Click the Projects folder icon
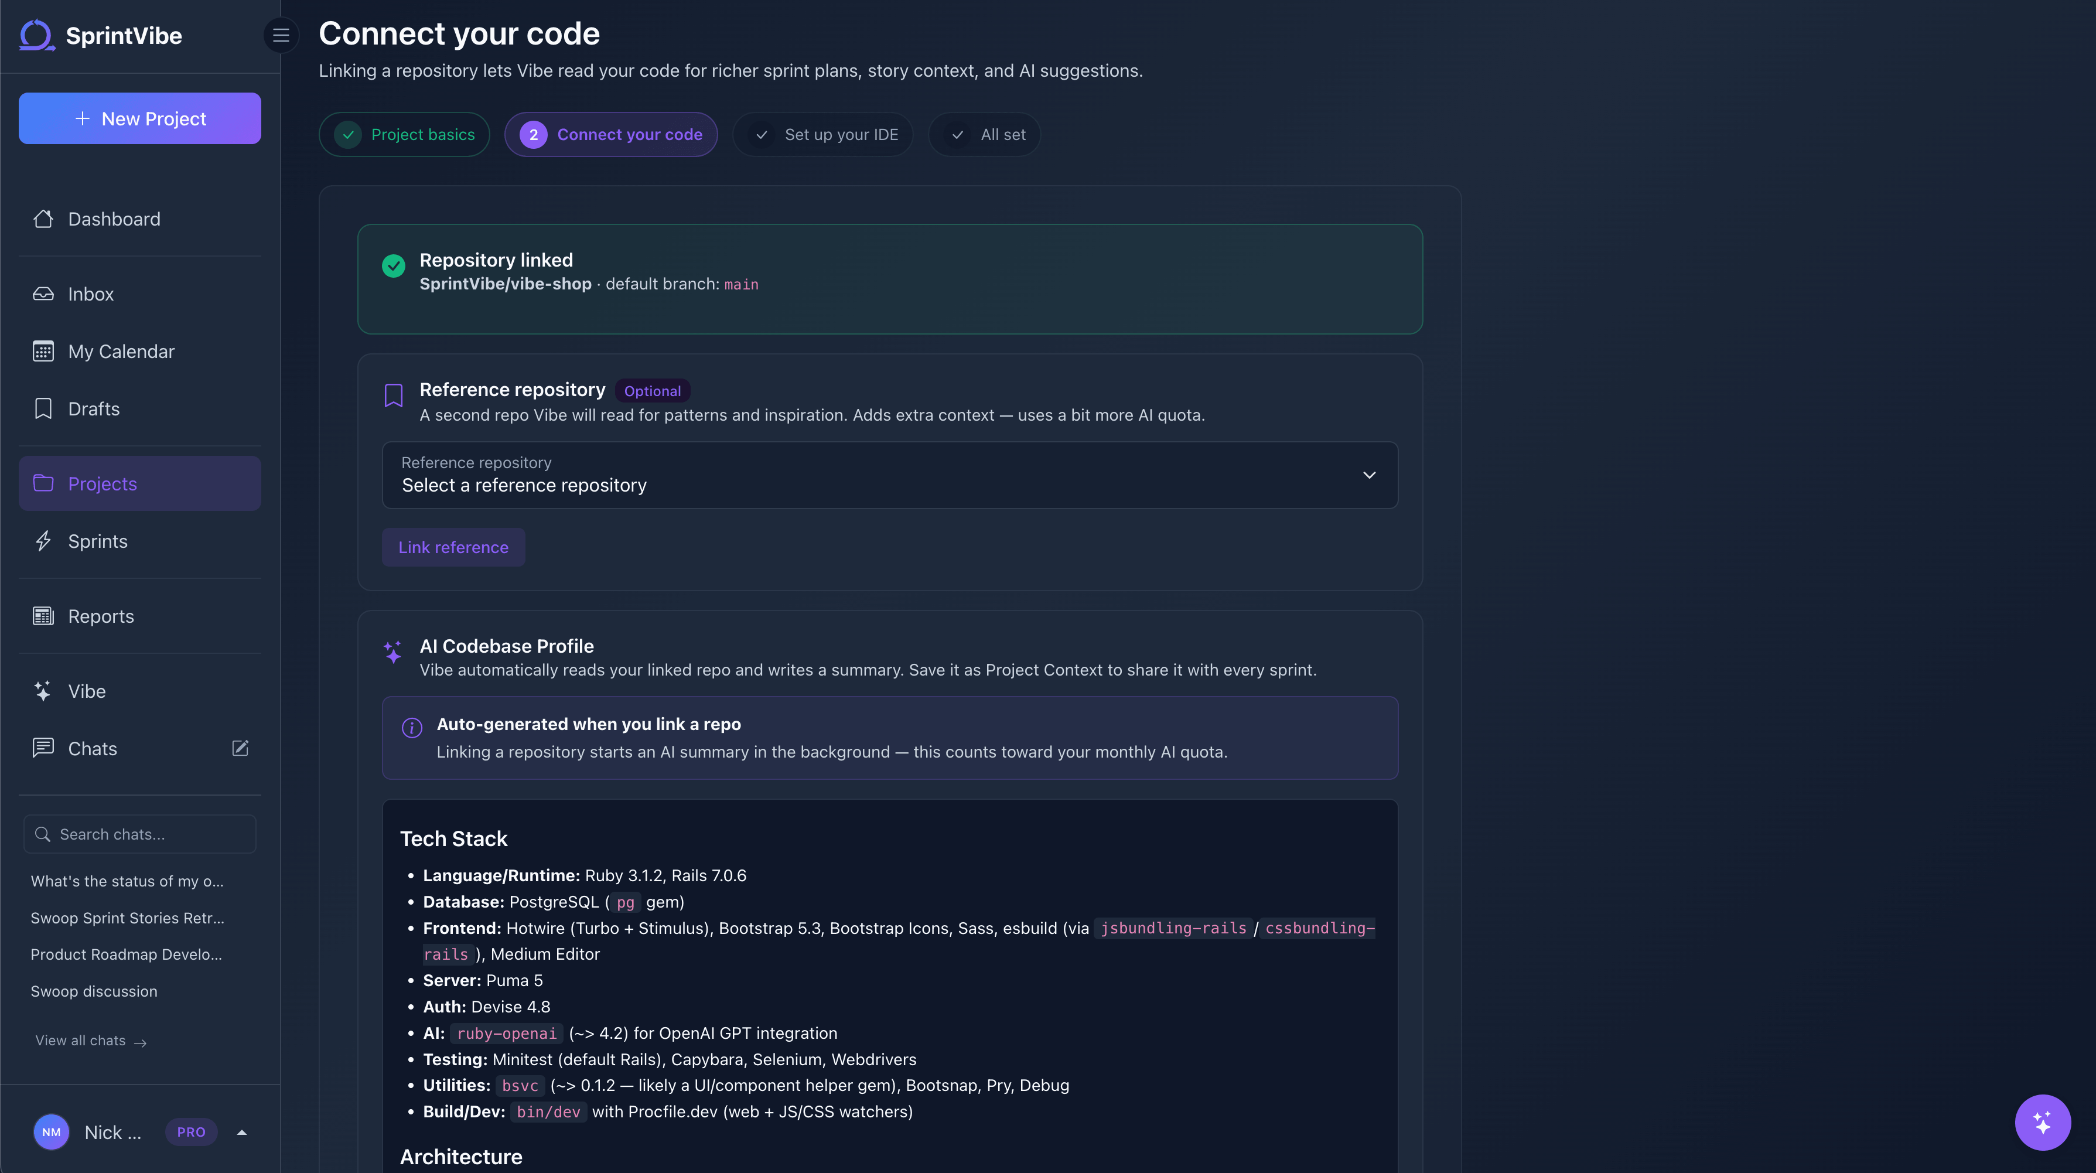The height and width of the screenshot is (1173, 2096). click(43, 483)
